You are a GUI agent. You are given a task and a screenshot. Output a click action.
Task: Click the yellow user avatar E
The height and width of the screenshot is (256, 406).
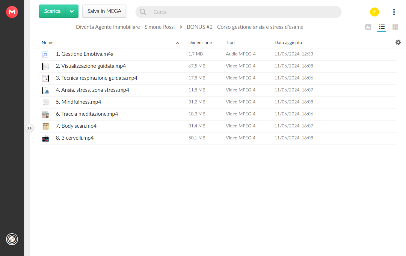coord(375,12)
